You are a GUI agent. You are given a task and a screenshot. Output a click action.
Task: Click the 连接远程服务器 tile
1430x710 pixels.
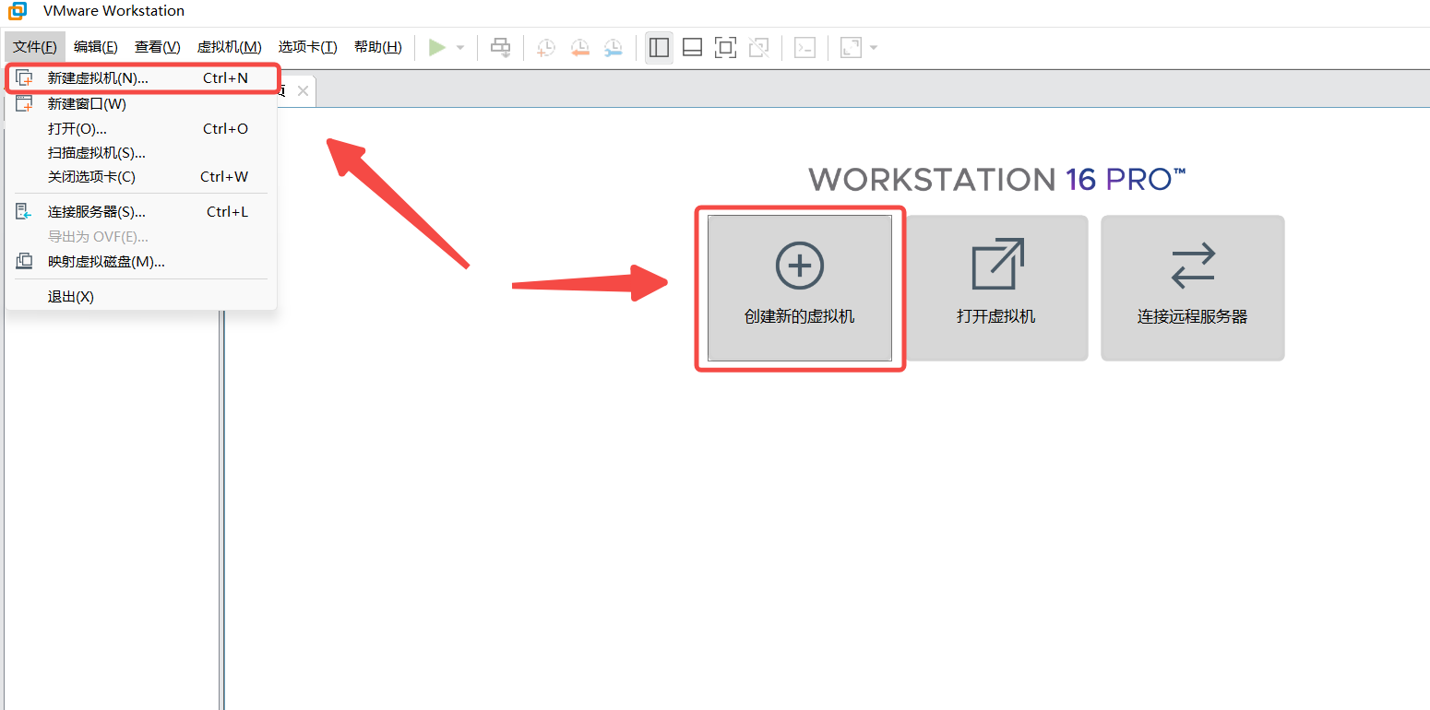click(x=1193, y=288)
